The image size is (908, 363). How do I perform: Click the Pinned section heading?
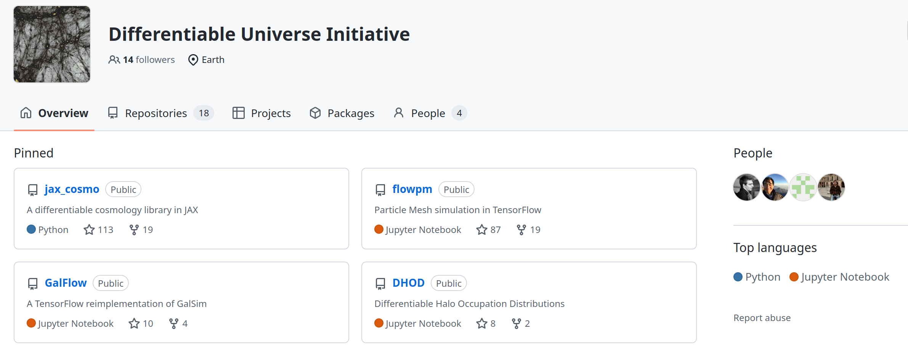[x=34, y=153]
